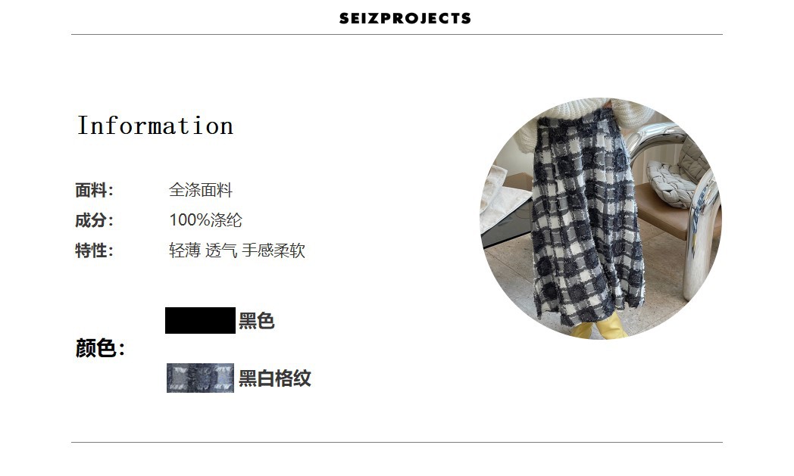Click the 颜色 color heading
The height and width of the screenshot is (476, 794).
click(x=100, y=349)
